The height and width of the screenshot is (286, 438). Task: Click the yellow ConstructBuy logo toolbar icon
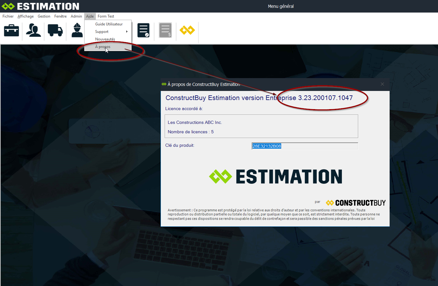pos(187,30)
